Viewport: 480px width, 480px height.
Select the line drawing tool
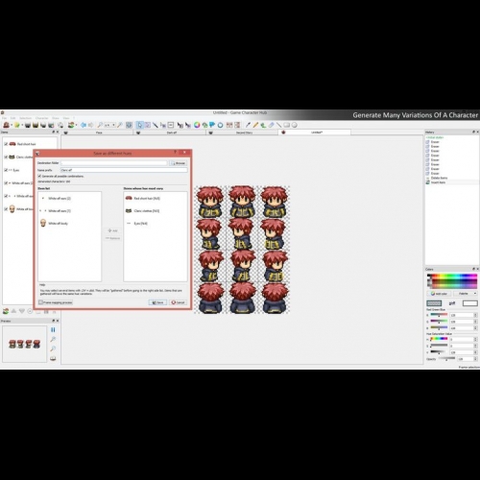278,125
